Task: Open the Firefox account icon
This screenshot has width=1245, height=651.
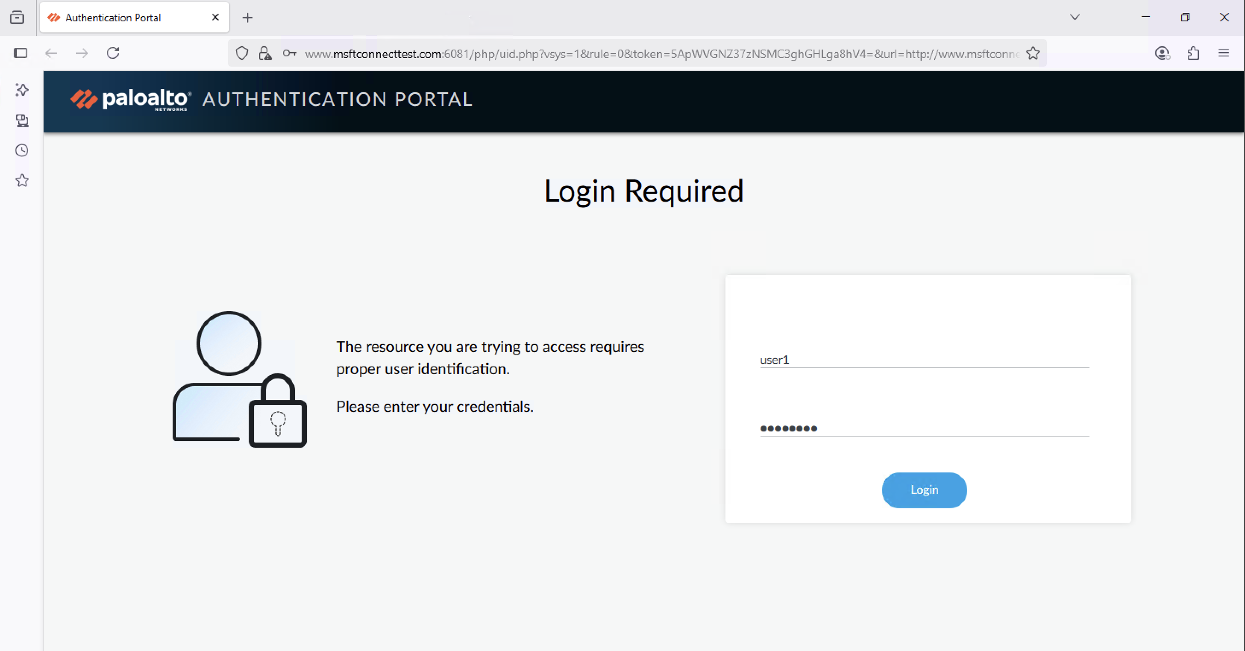Action: [x=1162, y=53]
